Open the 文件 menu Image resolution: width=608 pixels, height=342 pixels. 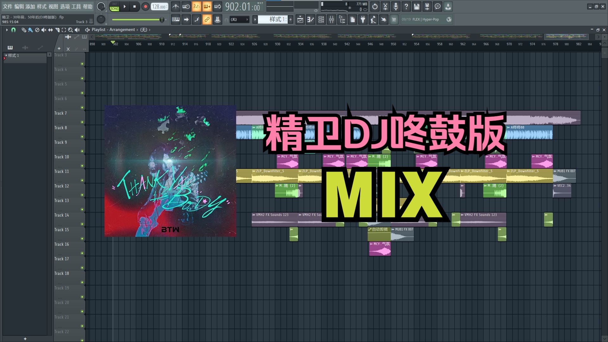(x=8, y=6)
